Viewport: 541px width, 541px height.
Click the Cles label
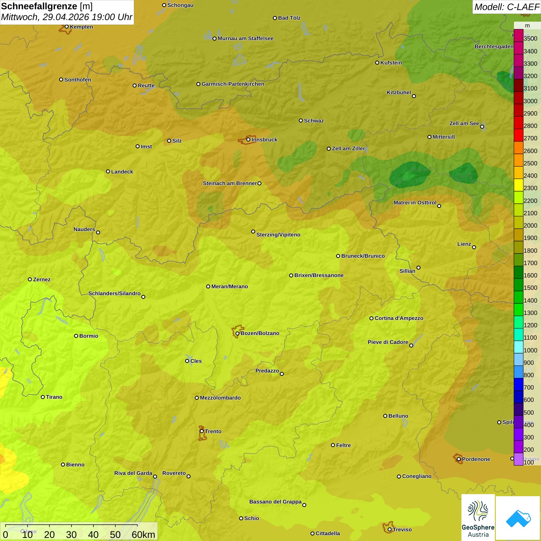[196, 361]
